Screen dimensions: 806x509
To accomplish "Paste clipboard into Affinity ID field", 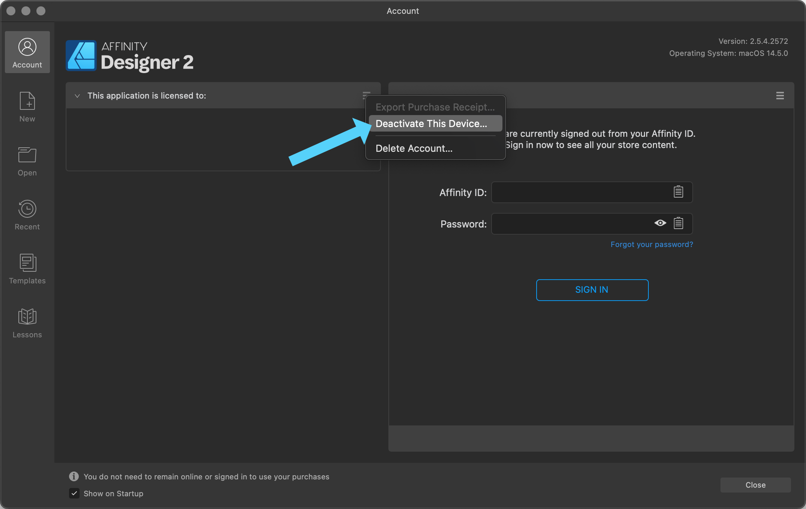I will (678, 192).
